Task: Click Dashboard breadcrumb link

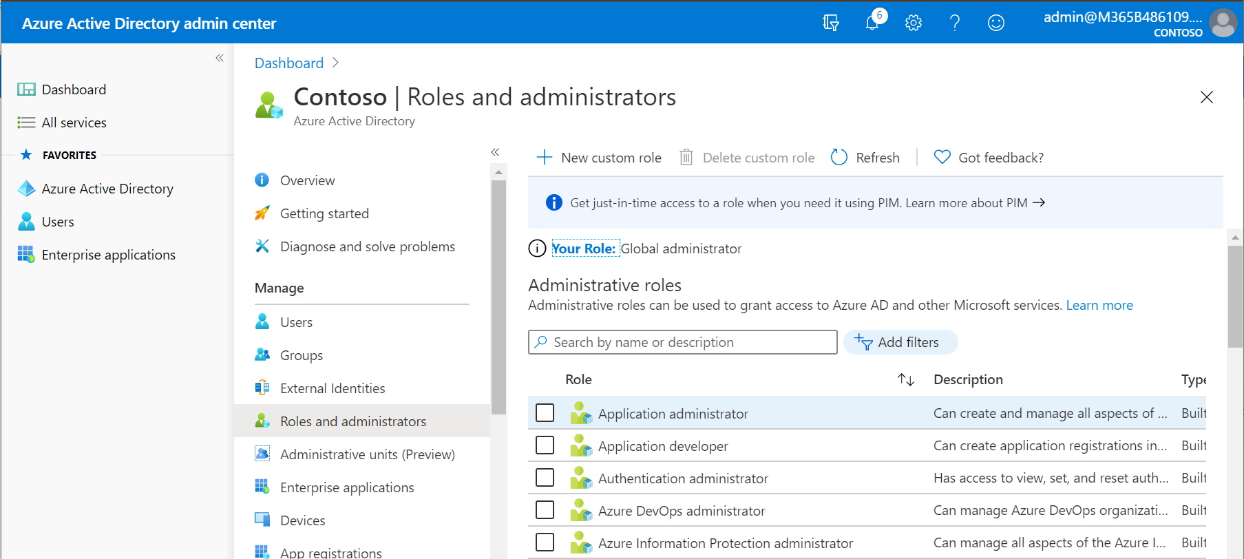Action: pos(289,63)
